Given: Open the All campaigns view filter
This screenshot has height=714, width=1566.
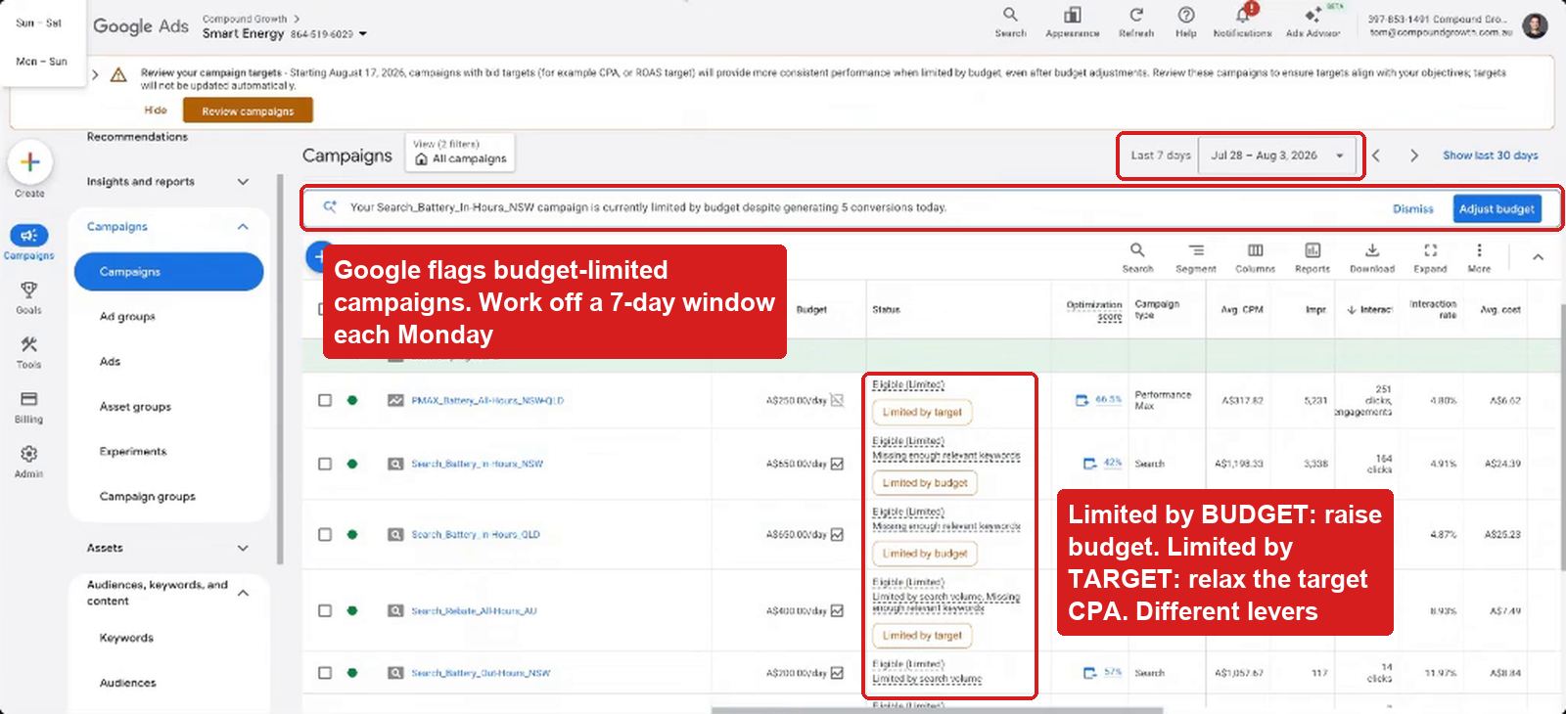Looking at the screenshot, I should [460, 153].
